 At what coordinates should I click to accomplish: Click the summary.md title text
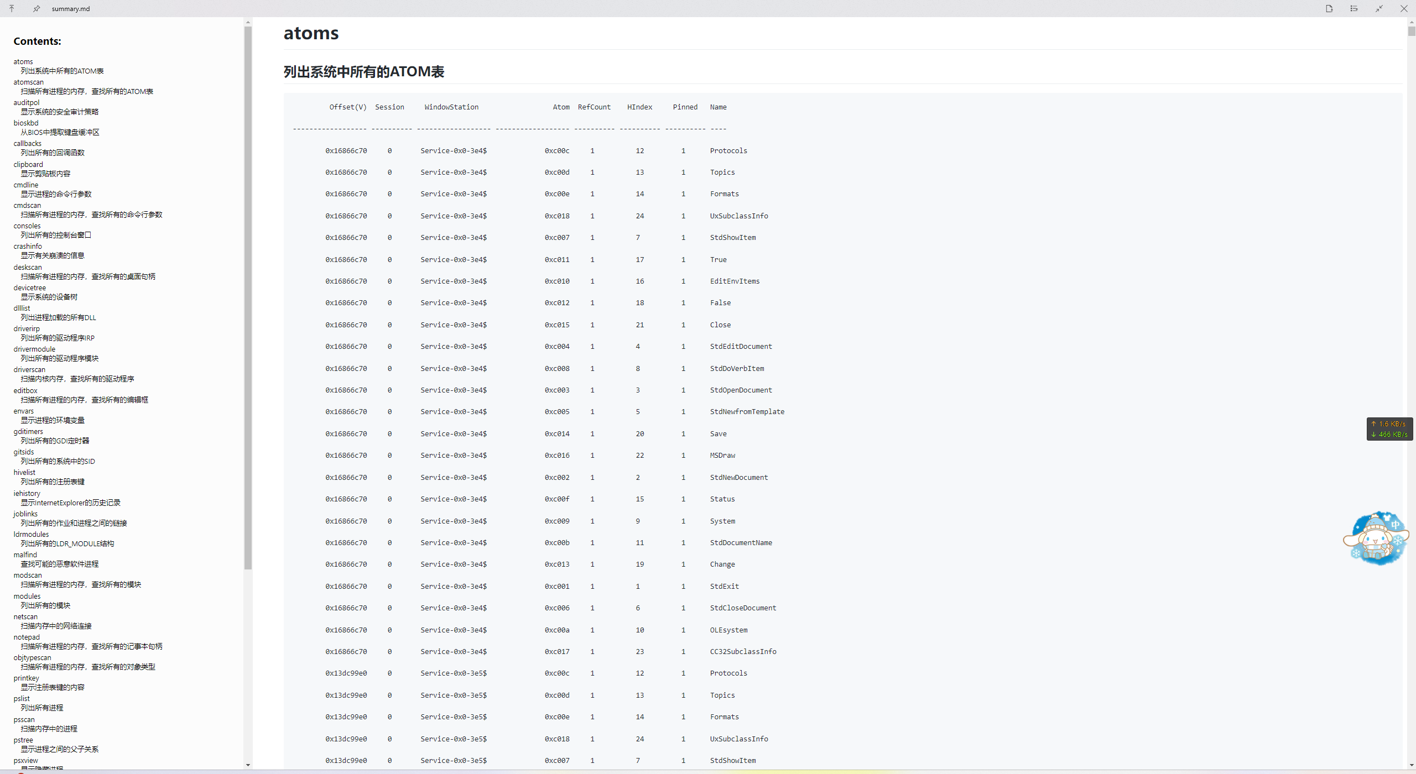coord(71,9)
